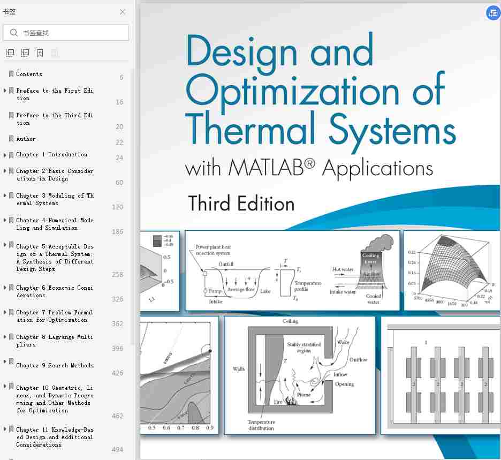Screen dimensions: 501x460
Task: Click page number 494 beside Chapter 11
Action: (x=118, y=449)
